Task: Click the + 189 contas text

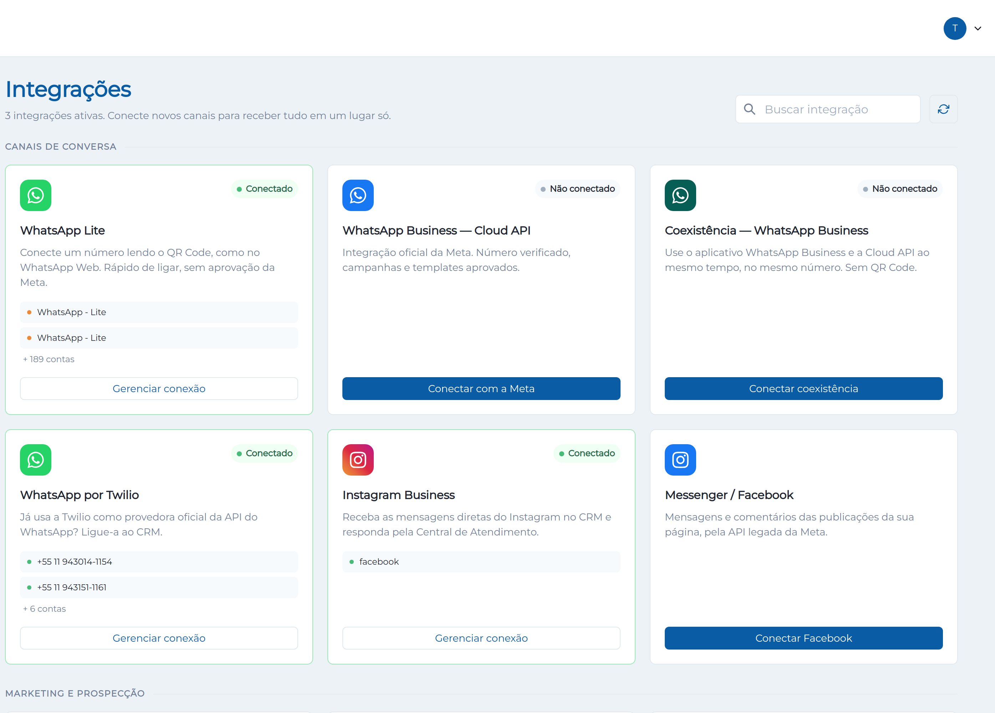Action: (x=49, y=359)
